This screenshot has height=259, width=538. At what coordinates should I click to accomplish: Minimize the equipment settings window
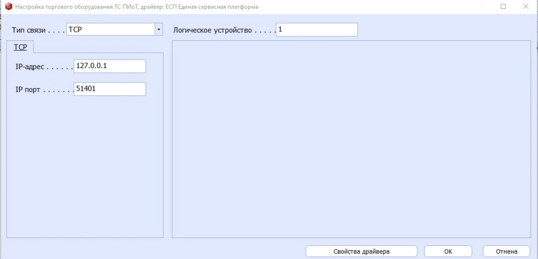click(x=479, y=7)
